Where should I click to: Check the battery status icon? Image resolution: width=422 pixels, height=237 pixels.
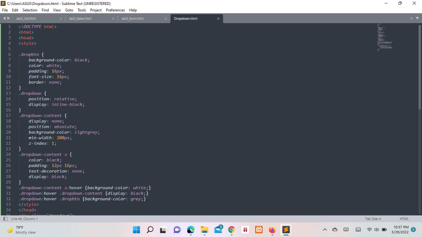click(x=384, y=230)
